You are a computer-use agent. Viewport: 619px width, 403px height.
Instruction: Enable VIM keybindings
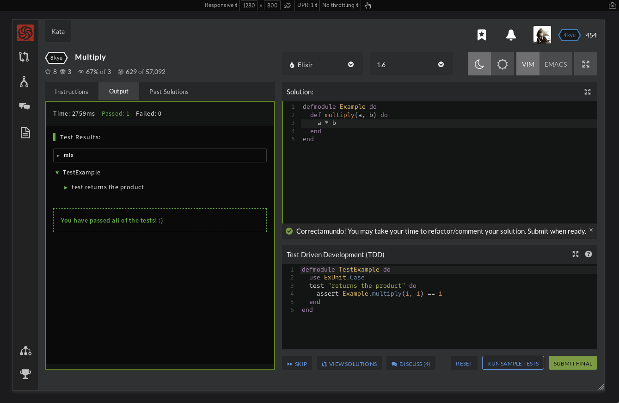527,64
